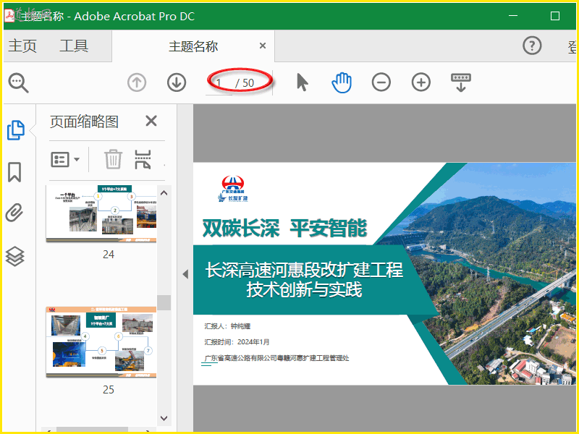Click the page 25 label

[108, 390]
